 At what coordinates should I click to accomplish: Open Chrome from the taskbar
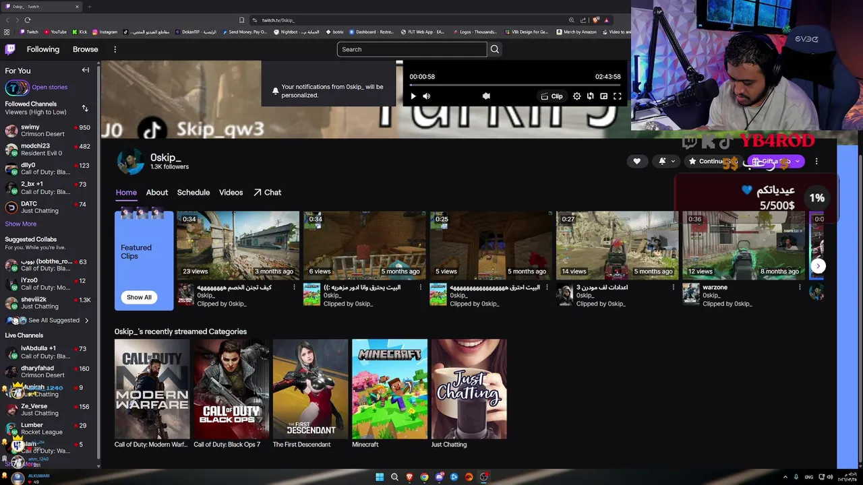[424, 477]
